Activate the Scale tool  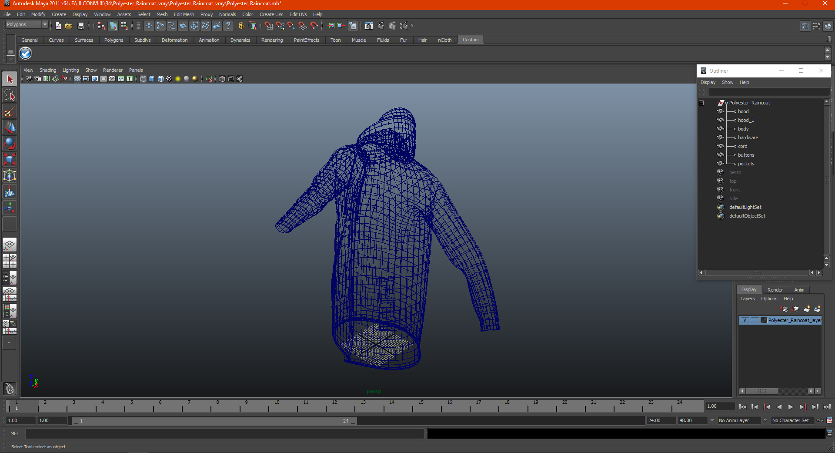pos(10,159)
